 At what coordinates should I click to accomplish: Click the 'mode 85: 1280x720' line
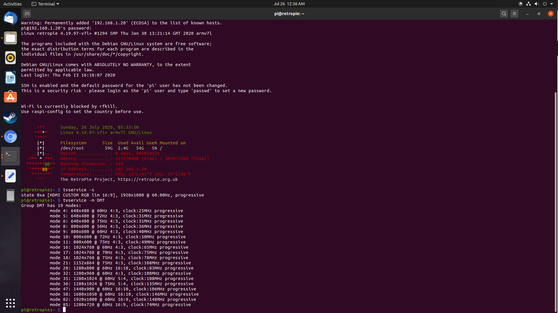(120, 305)
